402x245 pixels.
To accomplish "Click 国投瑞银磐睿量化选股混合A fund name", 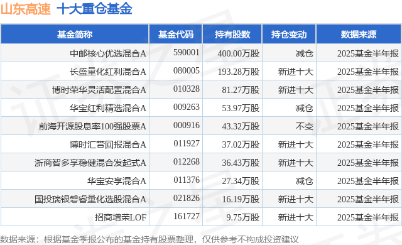I will coord(90,199).
